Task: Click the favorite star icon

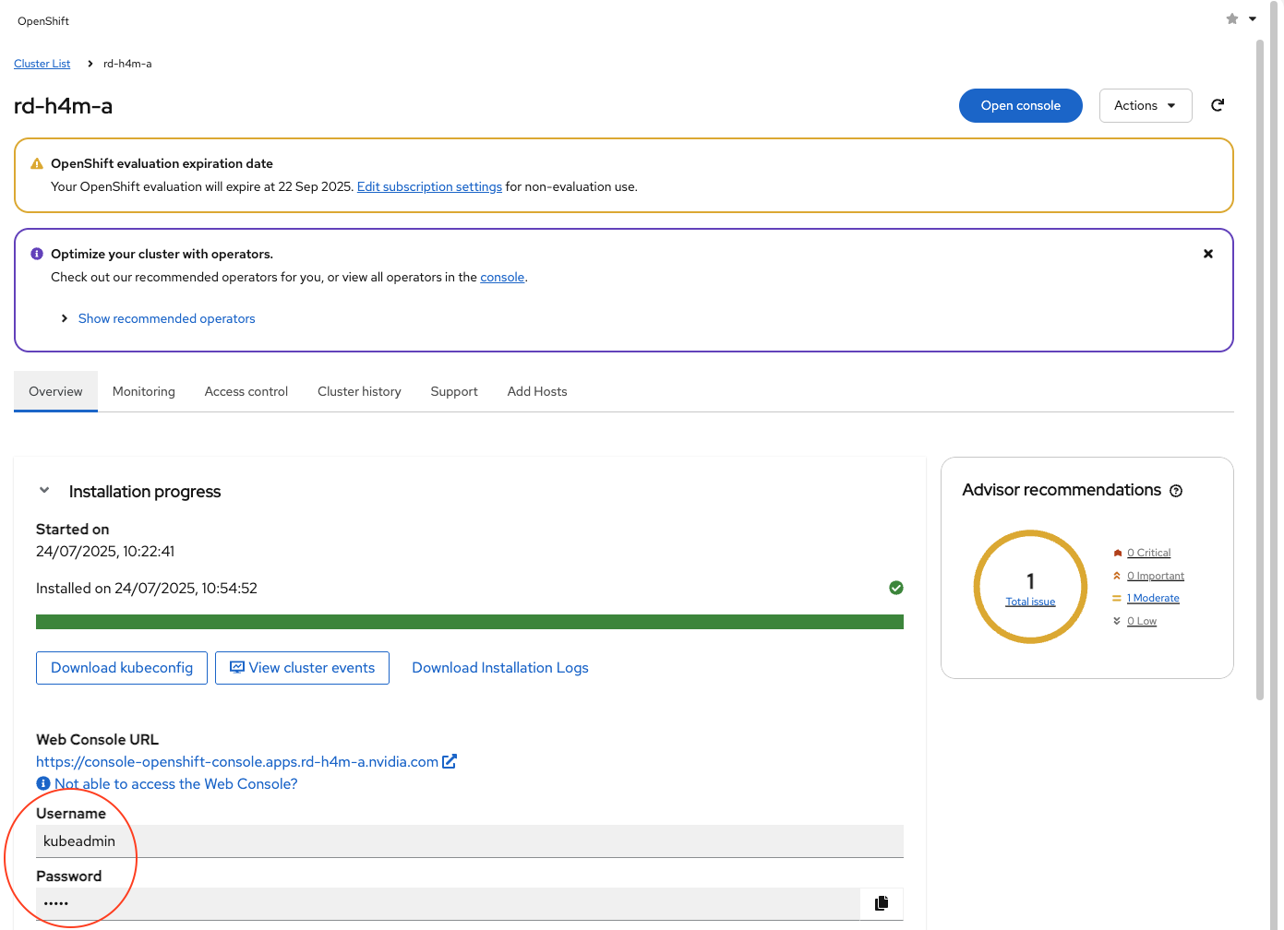Action: tap(1231, 19)
